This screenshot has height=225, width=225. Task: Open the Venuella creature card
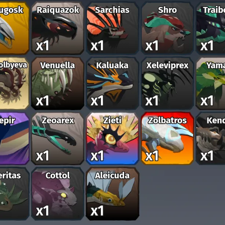[58, 84]
